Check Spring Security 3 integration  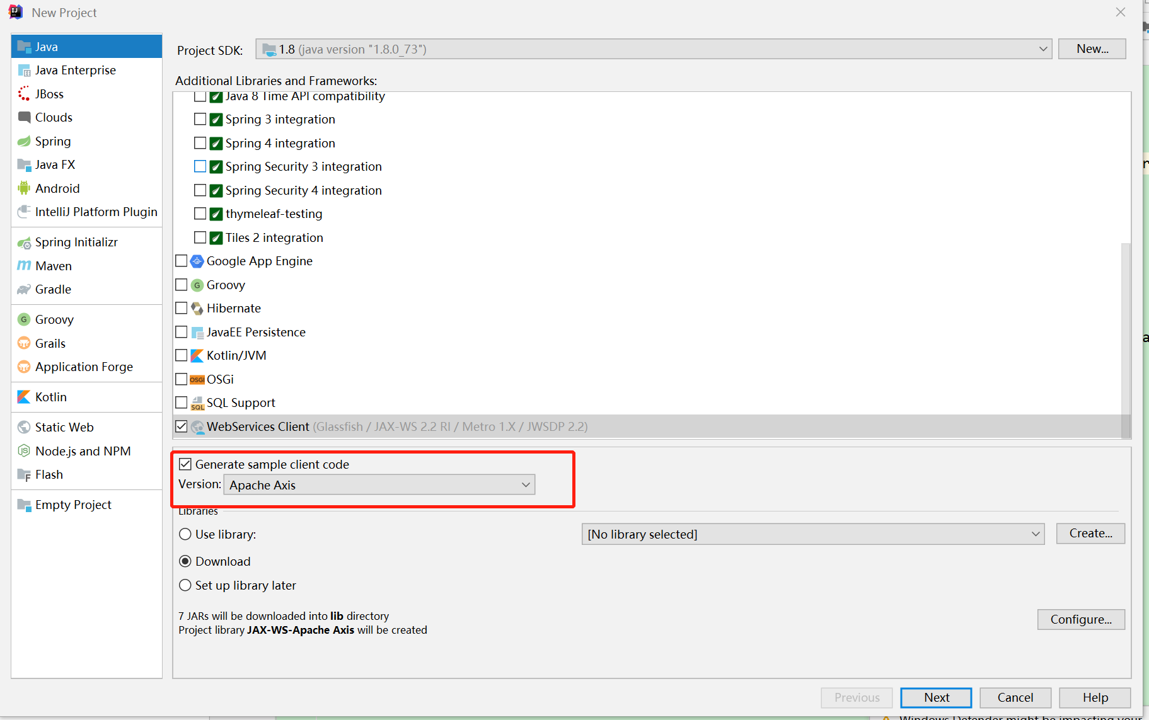[x=200, y=166]
